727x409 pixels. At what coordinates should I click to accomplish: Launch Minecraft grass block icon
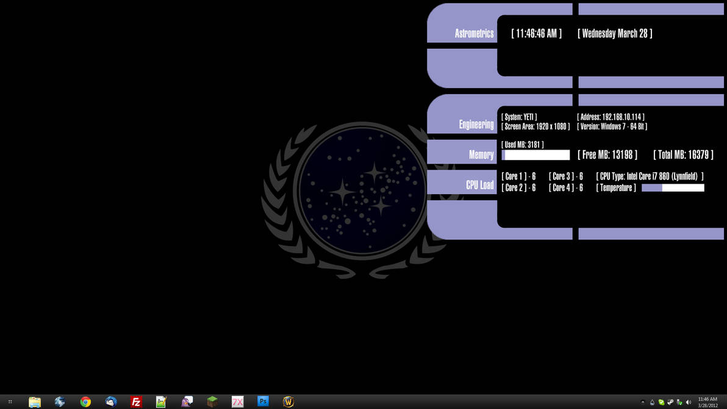212,402
